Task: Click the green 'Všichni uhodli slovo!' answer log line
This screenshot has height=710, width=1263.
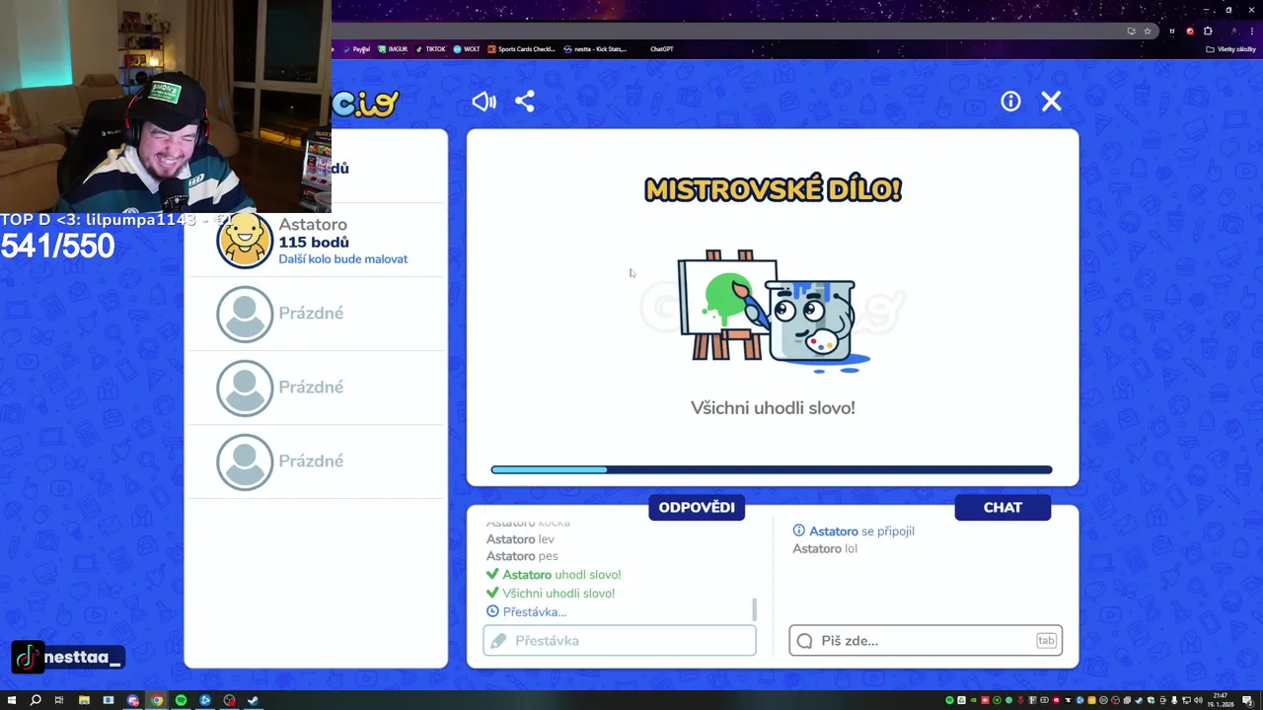Action: coord(551,594)
